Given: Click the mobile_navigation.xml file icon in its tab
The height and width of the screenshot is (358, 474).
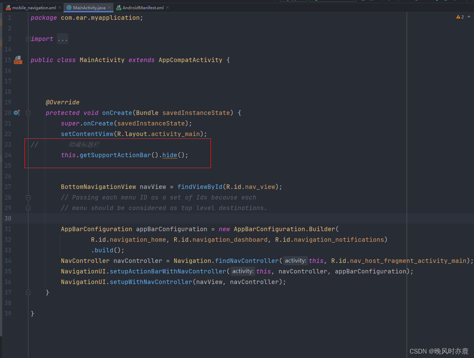Looking at the screenshot, I should pos(8,8).
